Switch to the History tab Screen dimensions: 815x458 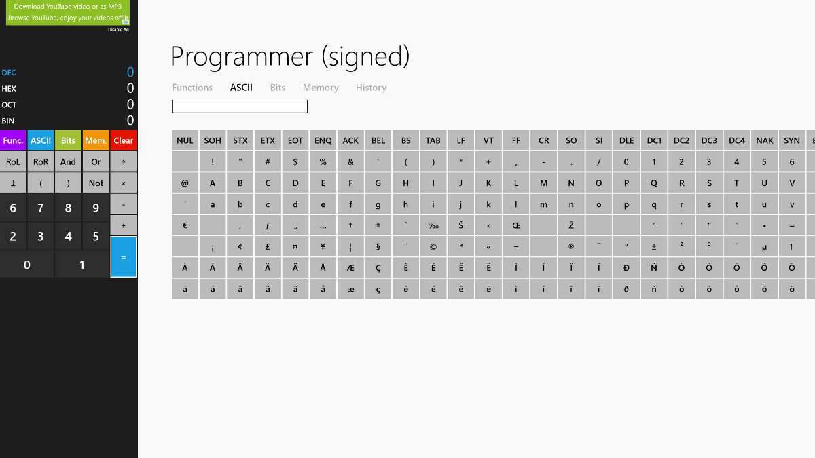point(371,88)
